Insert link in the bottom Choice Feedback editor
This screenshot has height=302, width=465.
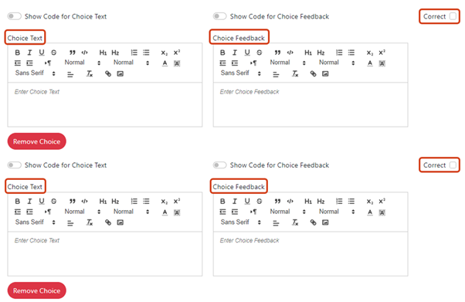(313, 222)
